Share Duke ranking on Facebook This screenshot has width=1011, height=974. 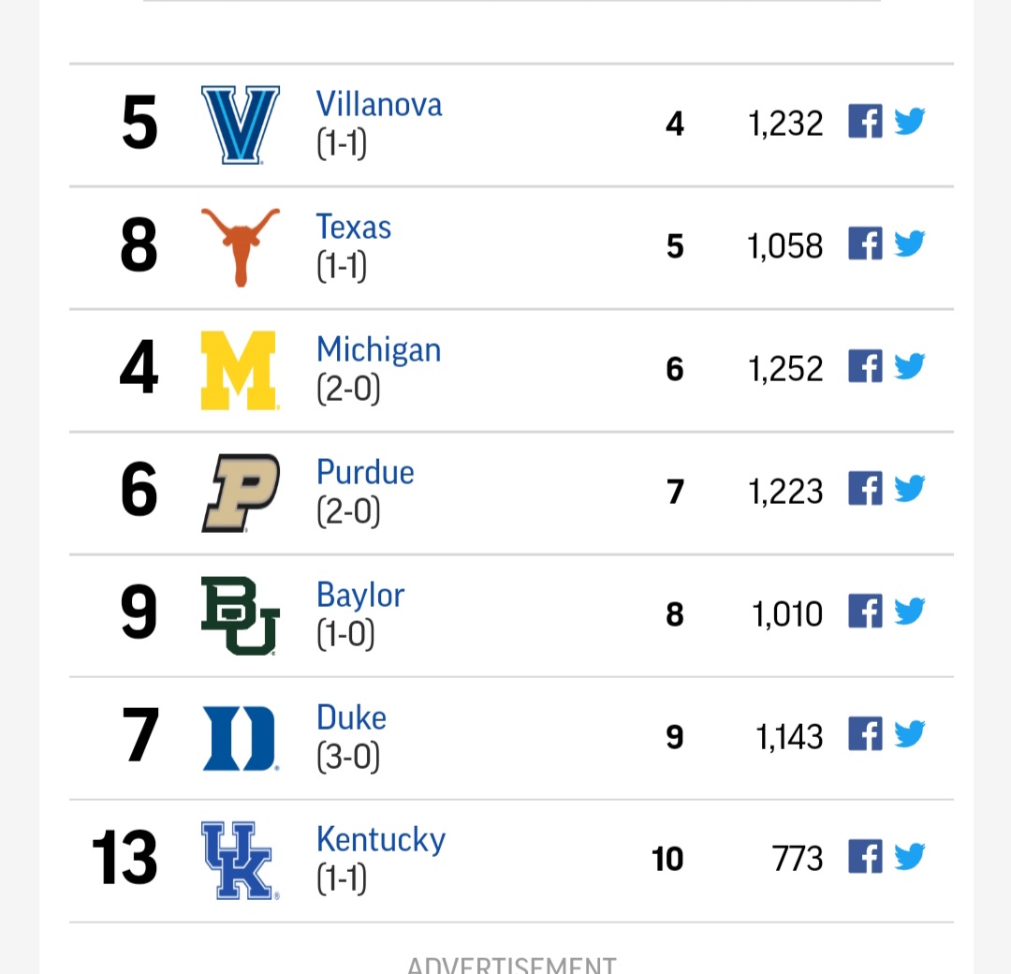pos(865,734)
